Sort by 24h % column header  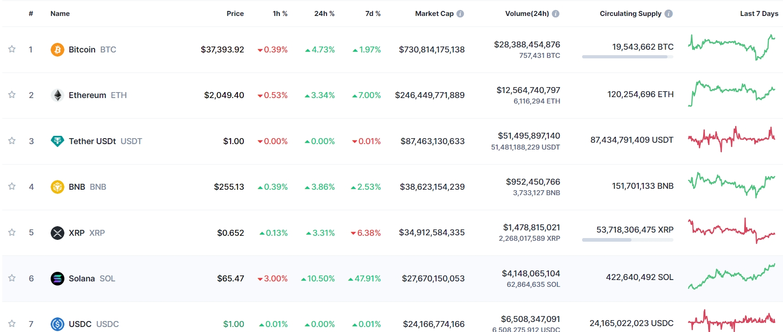tap(324, 14)
